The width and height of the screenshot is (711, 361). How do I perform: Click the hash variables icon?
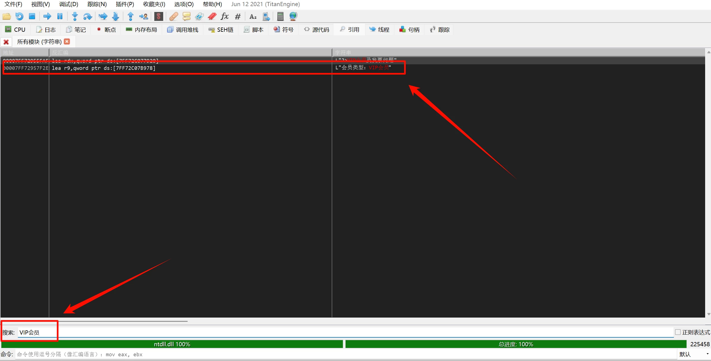(238, 16)
